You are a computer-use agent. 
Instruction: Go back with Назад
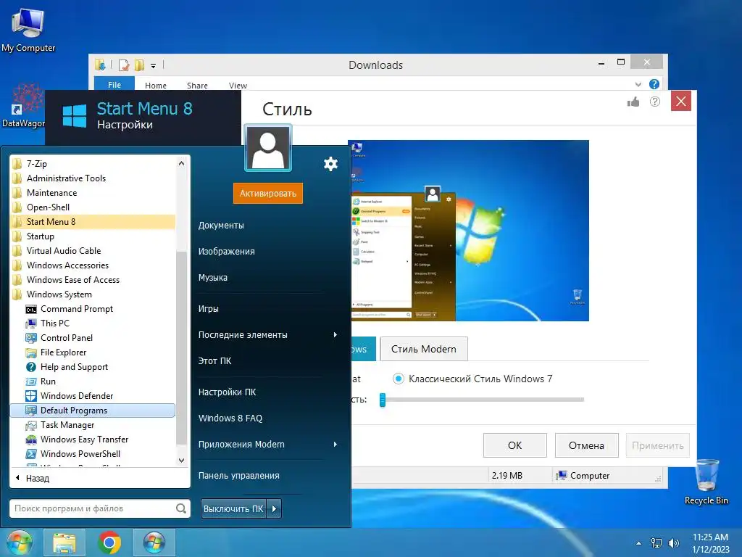coord(33,479)
